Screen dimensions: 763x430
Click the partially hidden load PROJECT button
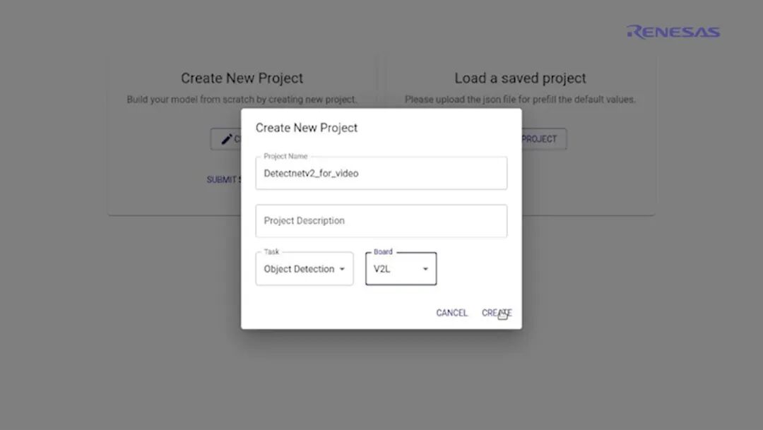(x=543, y=139)
